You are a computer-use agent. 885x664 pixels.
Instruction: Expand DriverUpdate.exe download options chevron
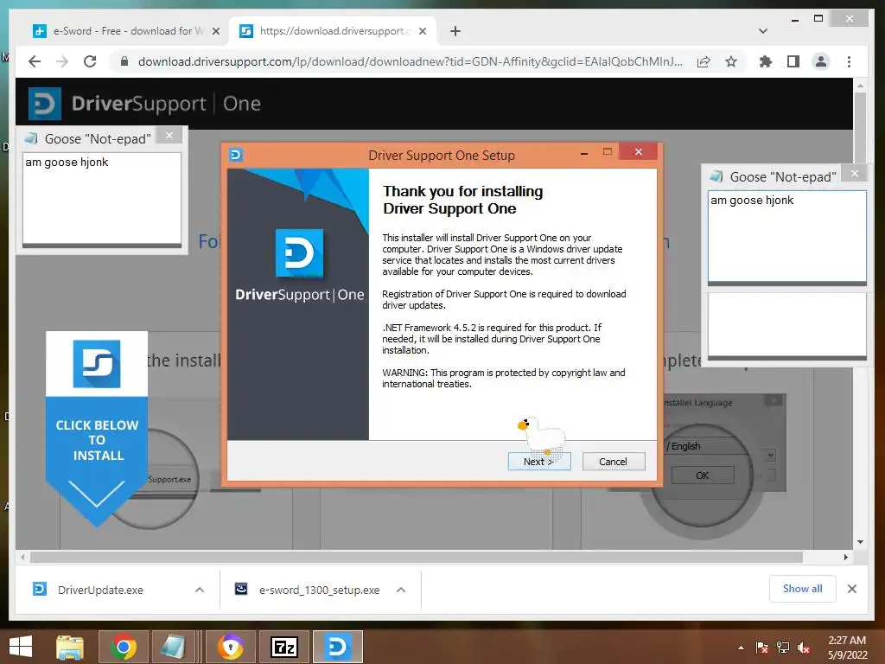pos(200,590)
